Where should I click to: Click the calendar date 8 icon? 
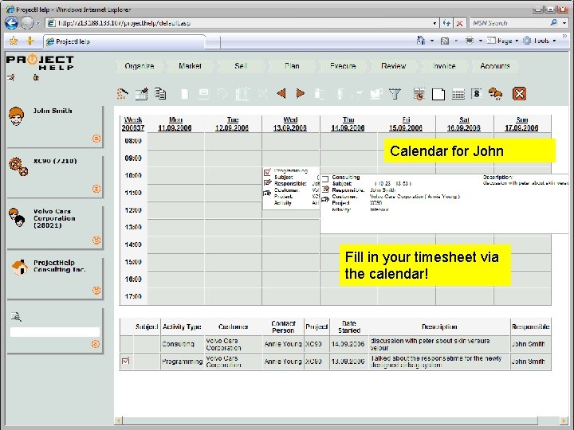(x=476, y=94)
